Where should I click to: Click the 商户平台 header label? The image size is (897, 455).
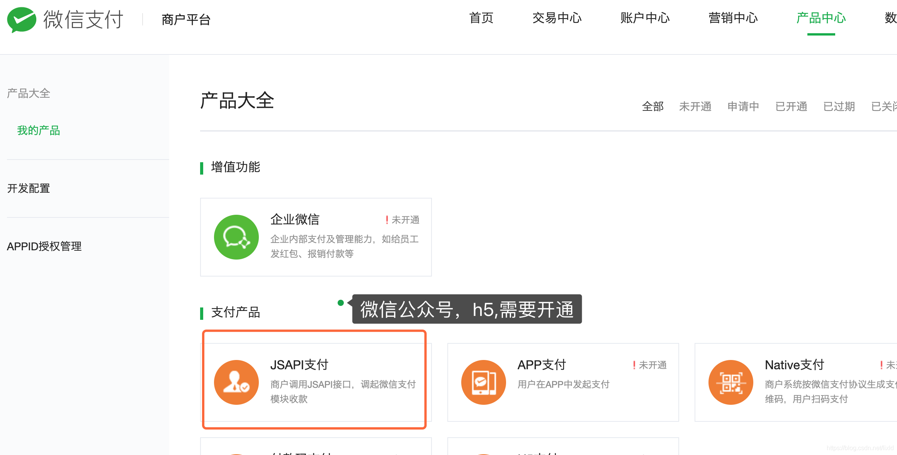[x=186, y=19]
